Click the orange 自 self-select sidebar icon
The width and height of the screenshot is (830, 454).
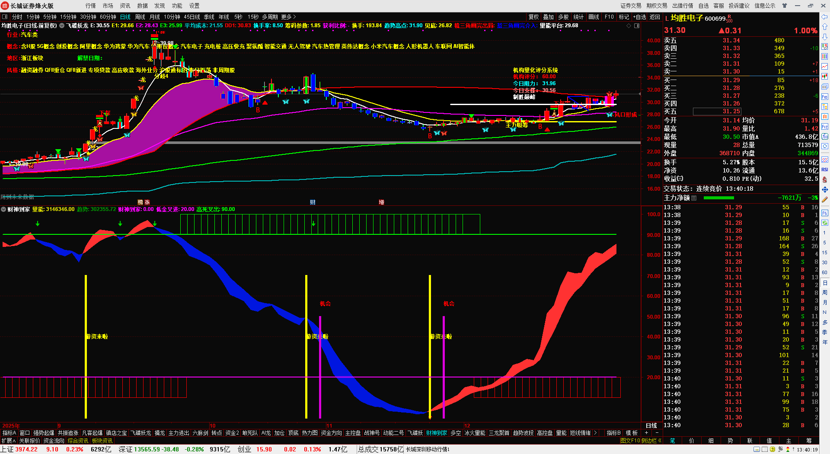coord(825,117)
